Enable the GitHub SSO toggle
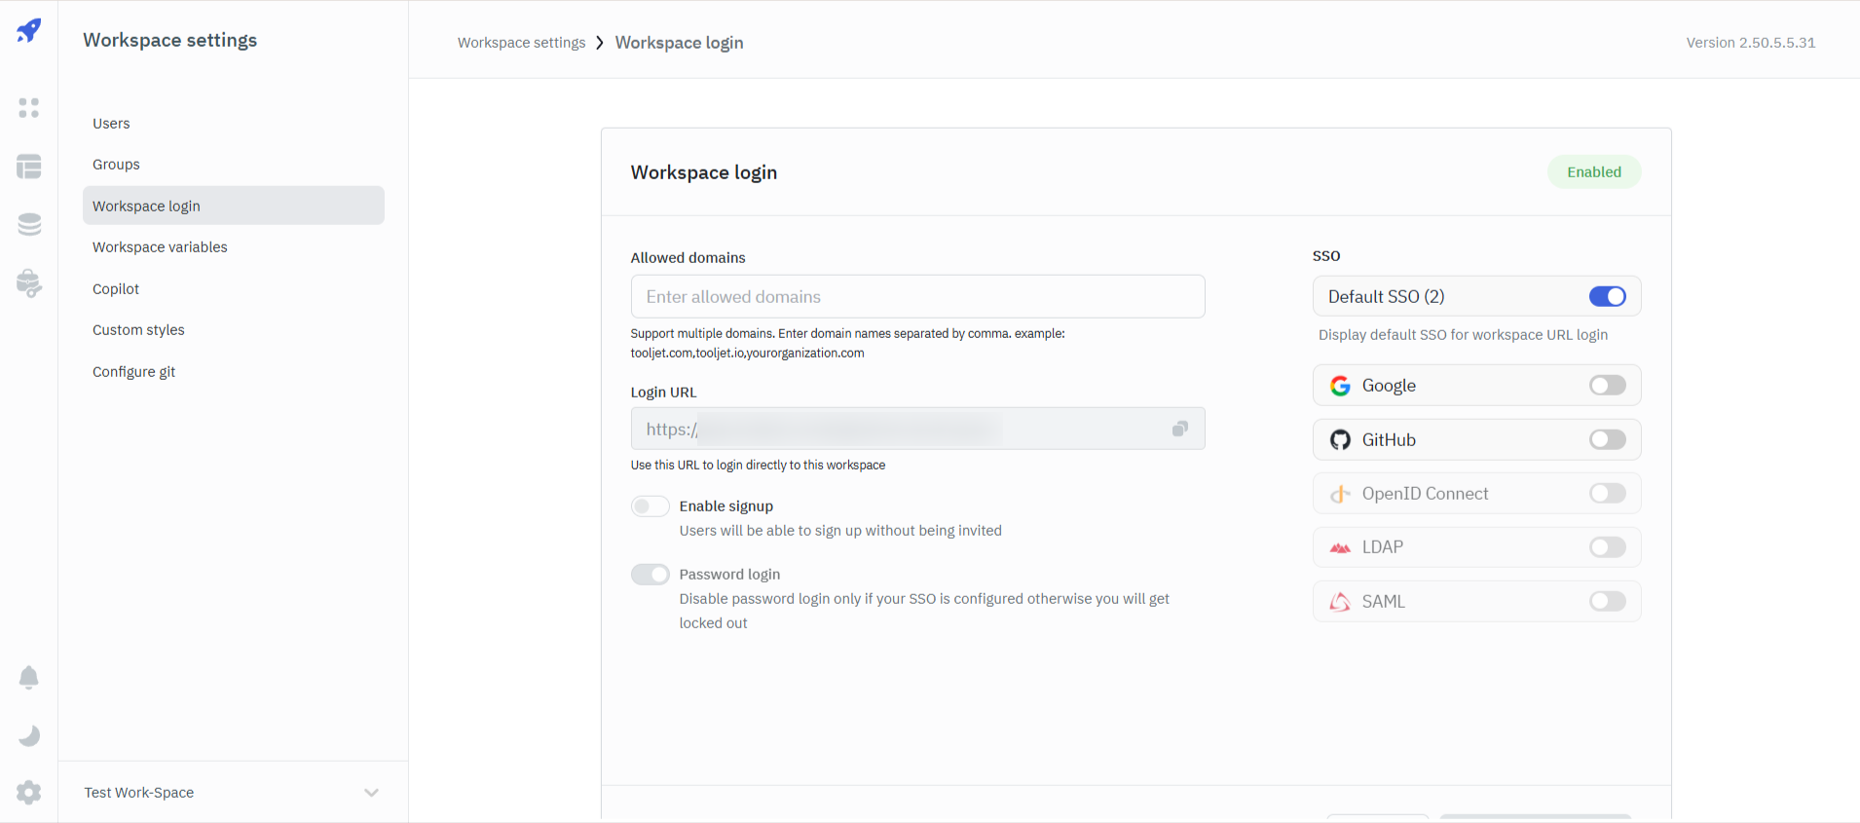 click(x=1608, y=440)
